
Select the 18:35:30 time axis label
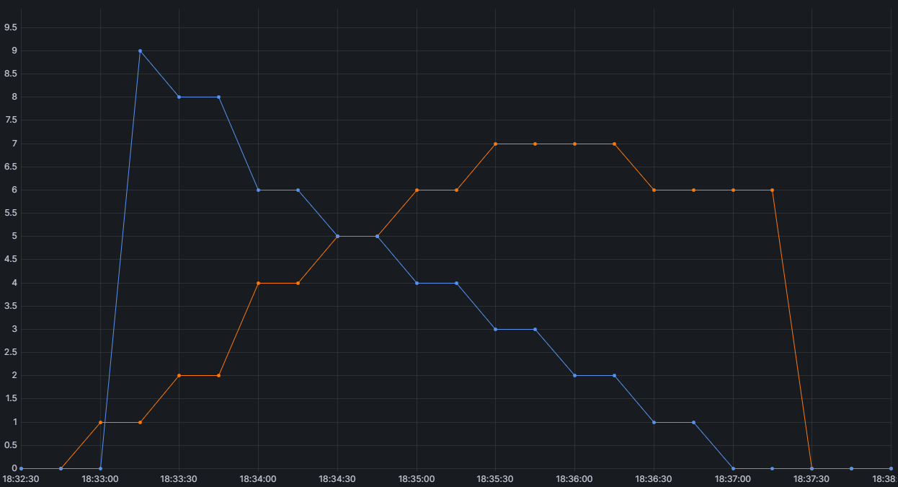tap(495, 478)
